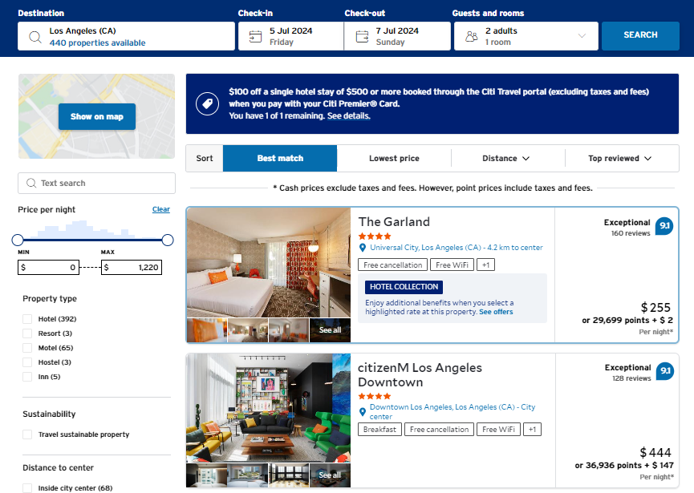694x493 pixels.
Task: Select the Best match sort tab
Action: coord(280,158)
